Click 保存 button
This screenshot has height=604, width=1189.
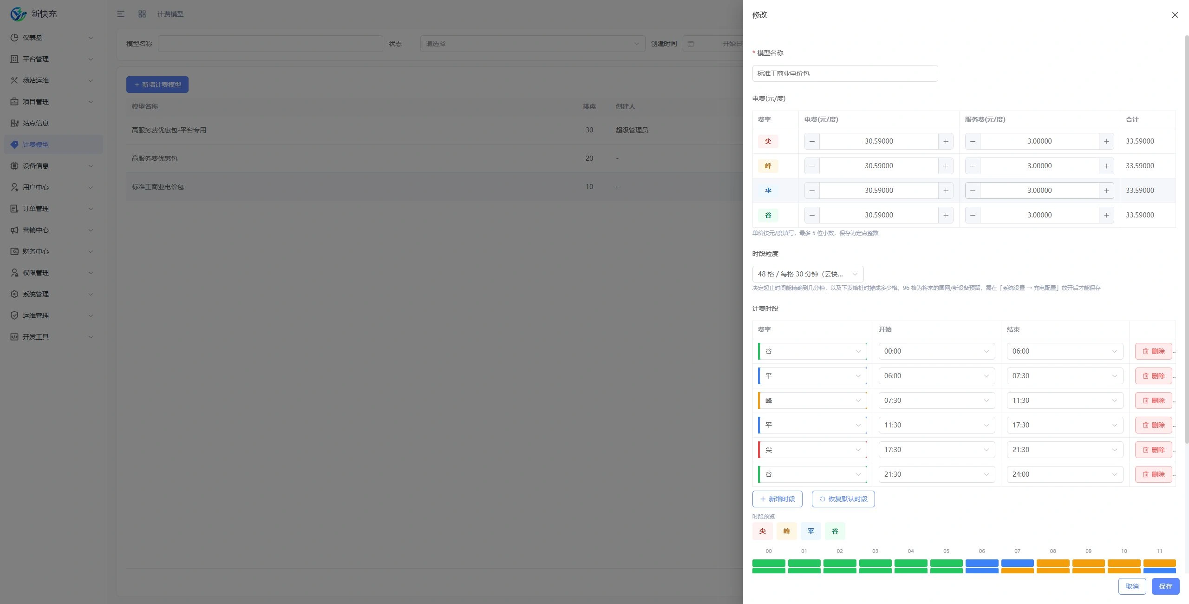[x=1165, y=586]
